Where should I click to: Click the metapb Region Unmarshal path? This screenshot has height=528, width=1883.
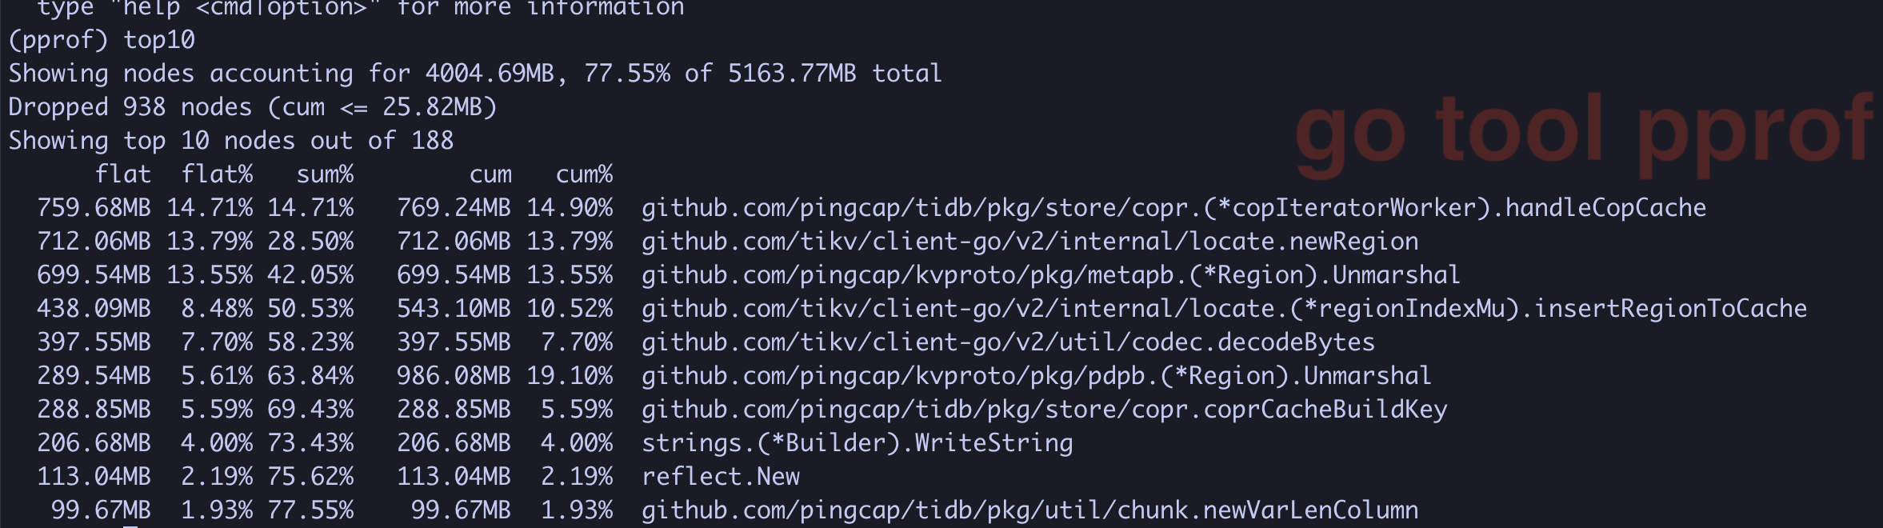tap(1050, 275)
